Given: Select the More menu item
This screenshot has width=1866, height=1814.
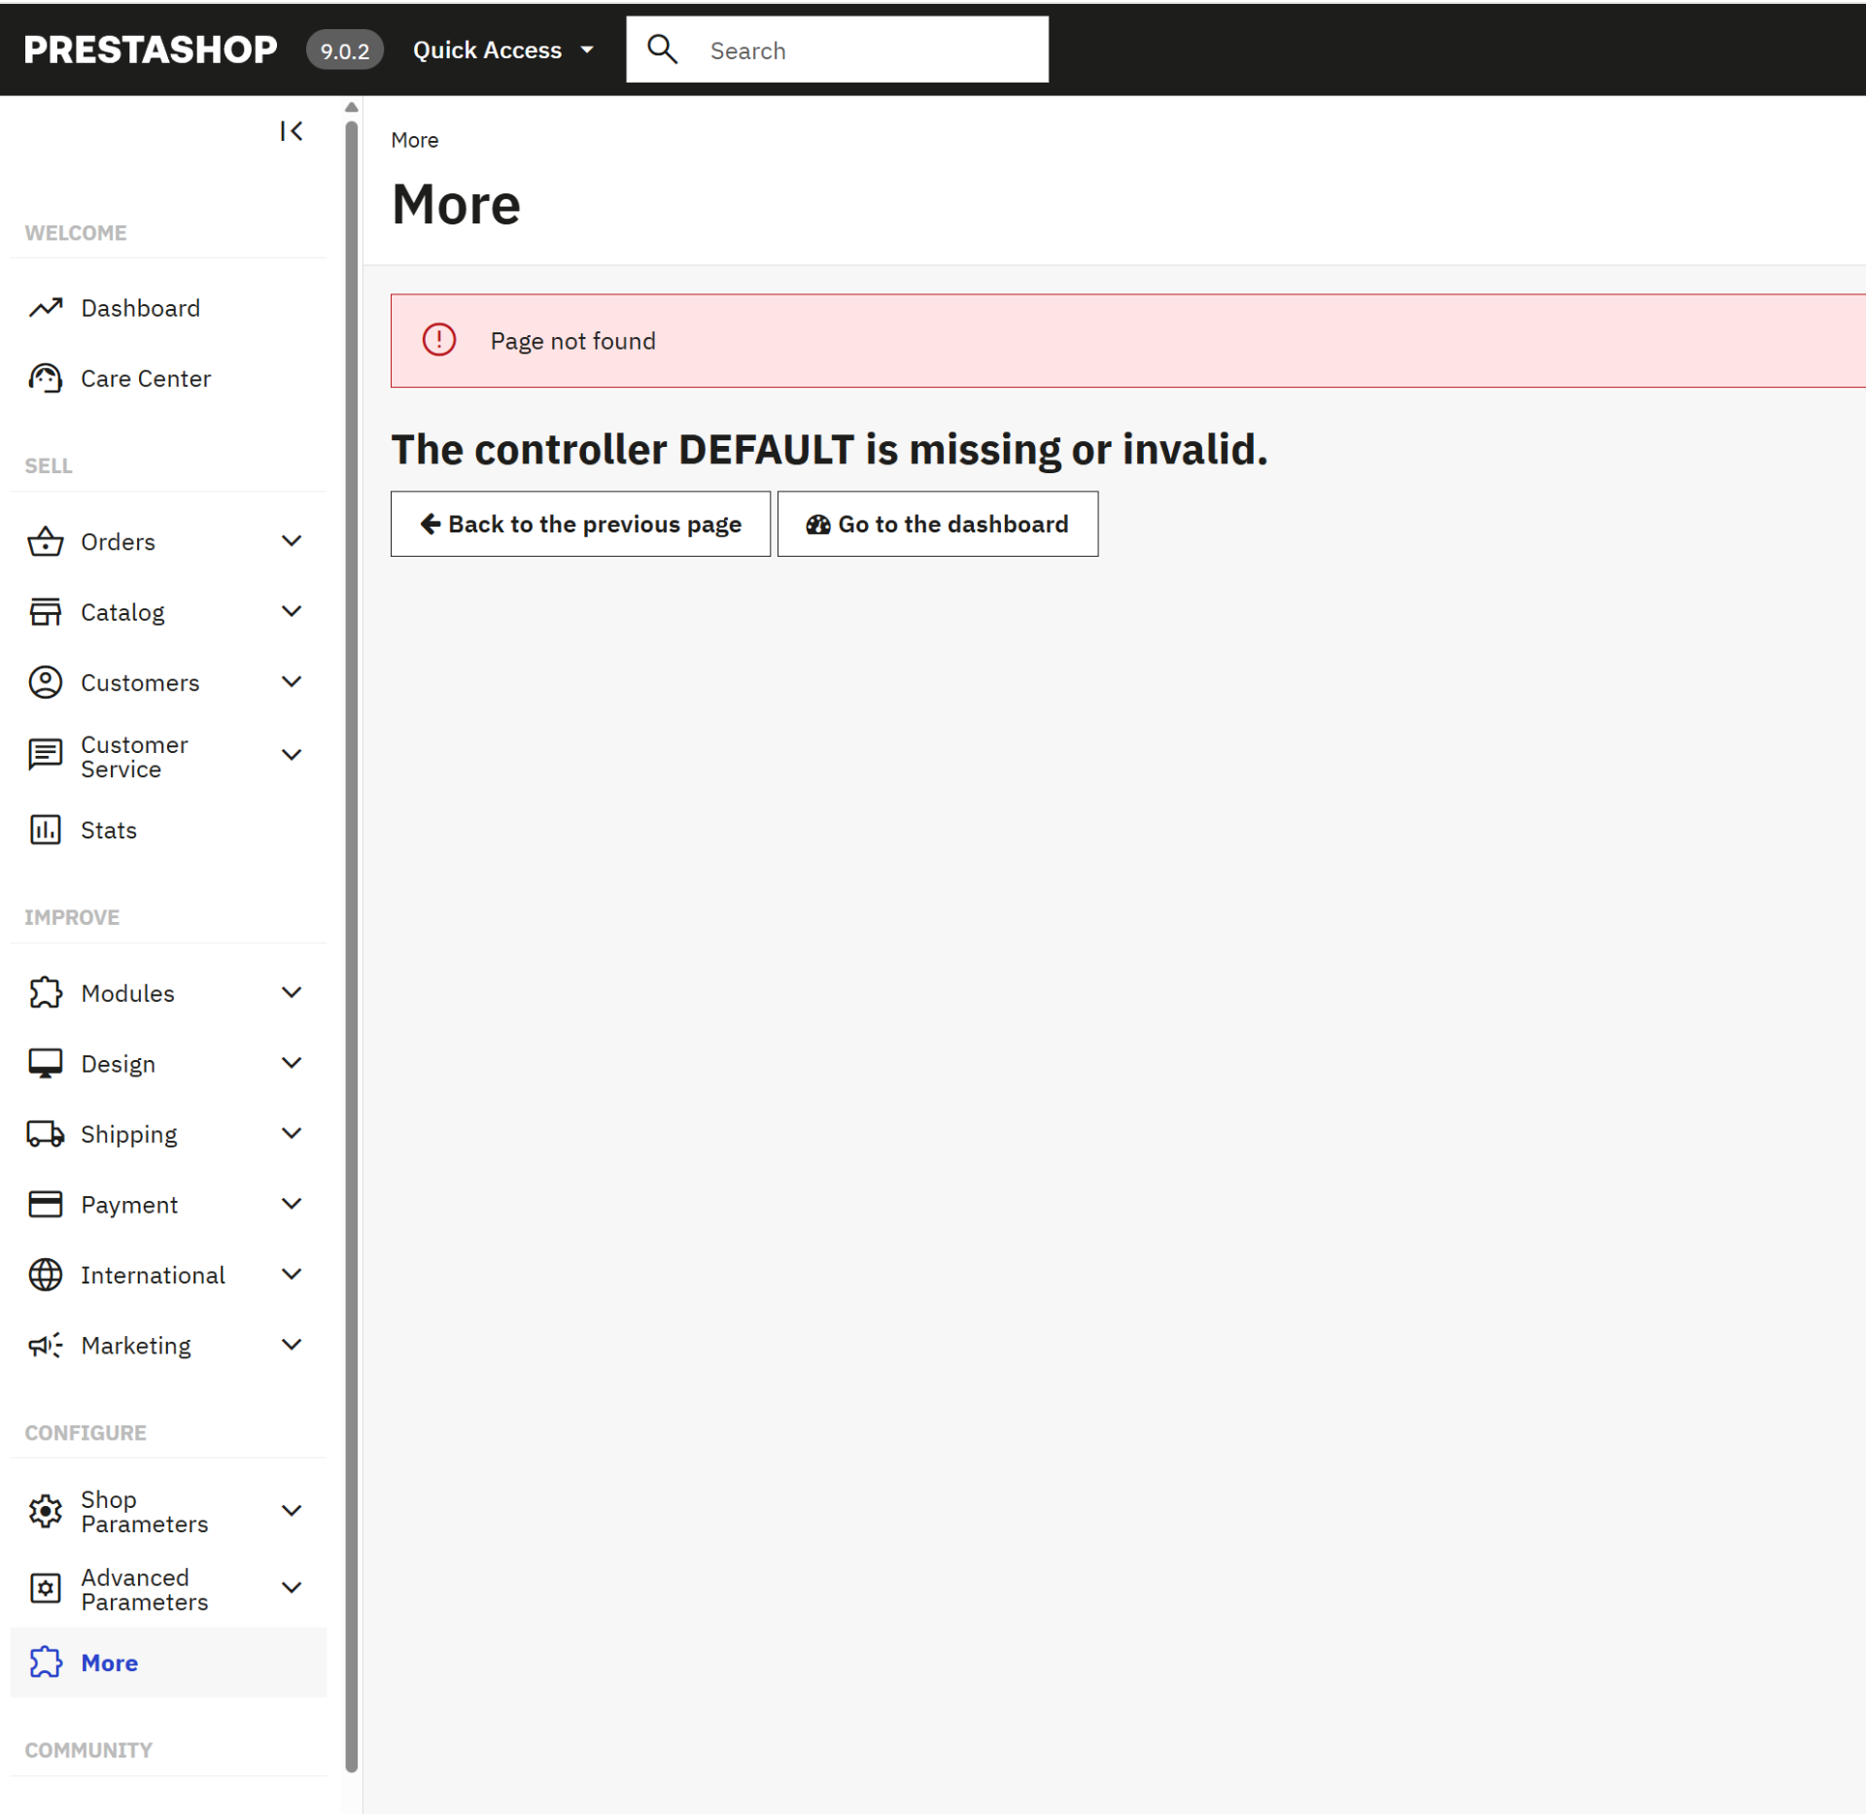Looking at the screenshot, I should click(110, 1662).
